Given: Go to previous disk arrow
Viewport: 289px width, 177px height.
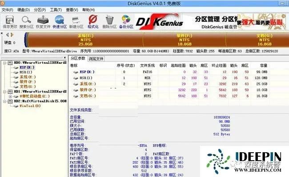Looking at the screenshot, I should coord(8,35).
